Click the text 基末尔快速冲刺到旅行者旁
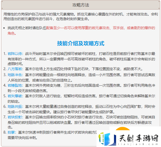Viewport: 161px width, 147px height. pos(39,132)
